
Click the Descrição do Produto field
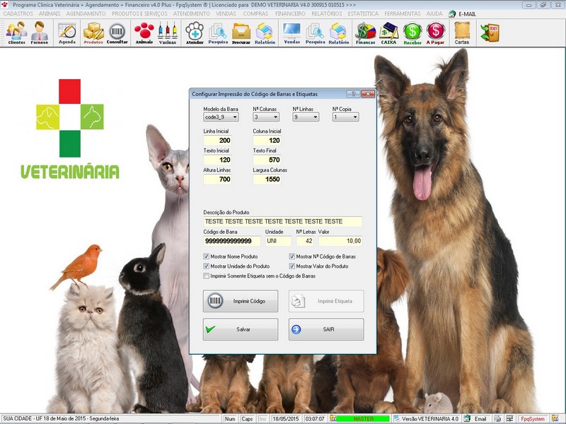point(282,221)
